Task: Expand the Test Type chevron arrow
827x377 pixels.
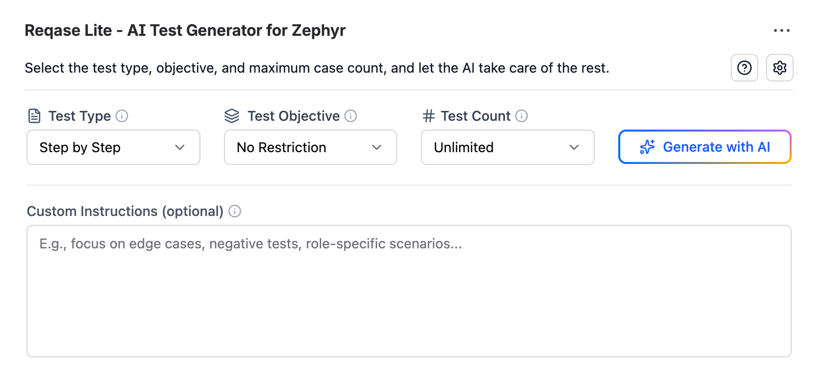Action: click(x=180, y=147)
